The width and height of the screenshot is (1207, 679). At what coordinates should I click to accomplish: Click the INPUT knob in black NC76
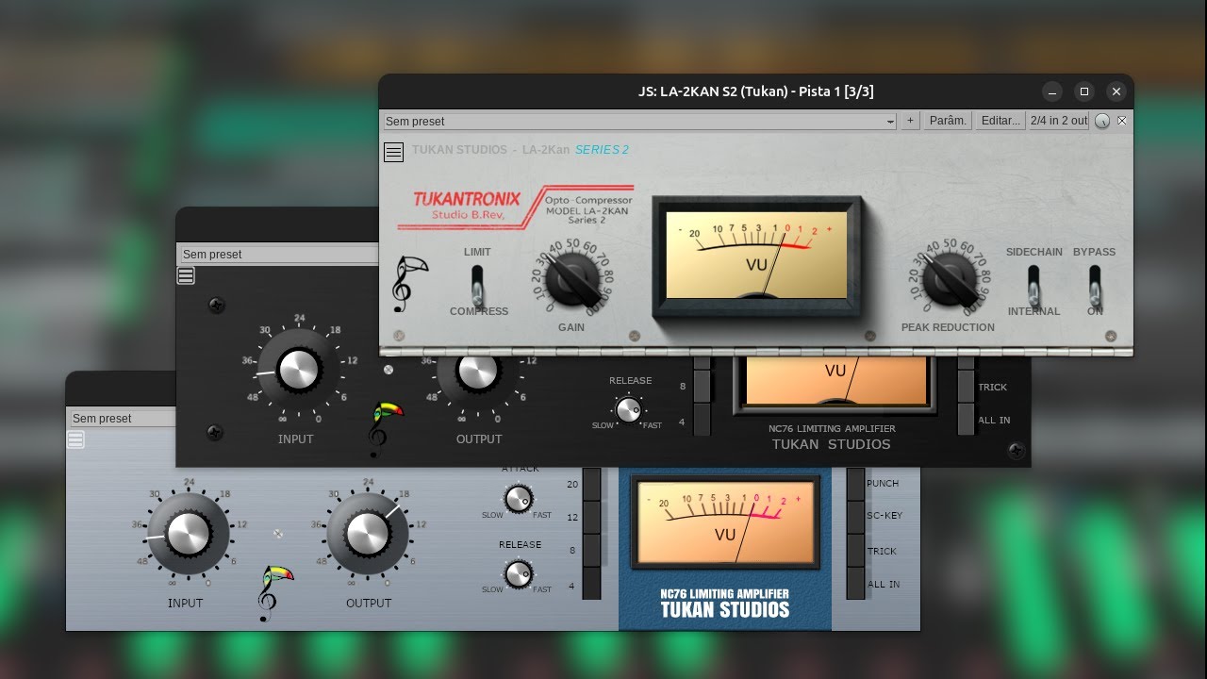pos(297,370)
